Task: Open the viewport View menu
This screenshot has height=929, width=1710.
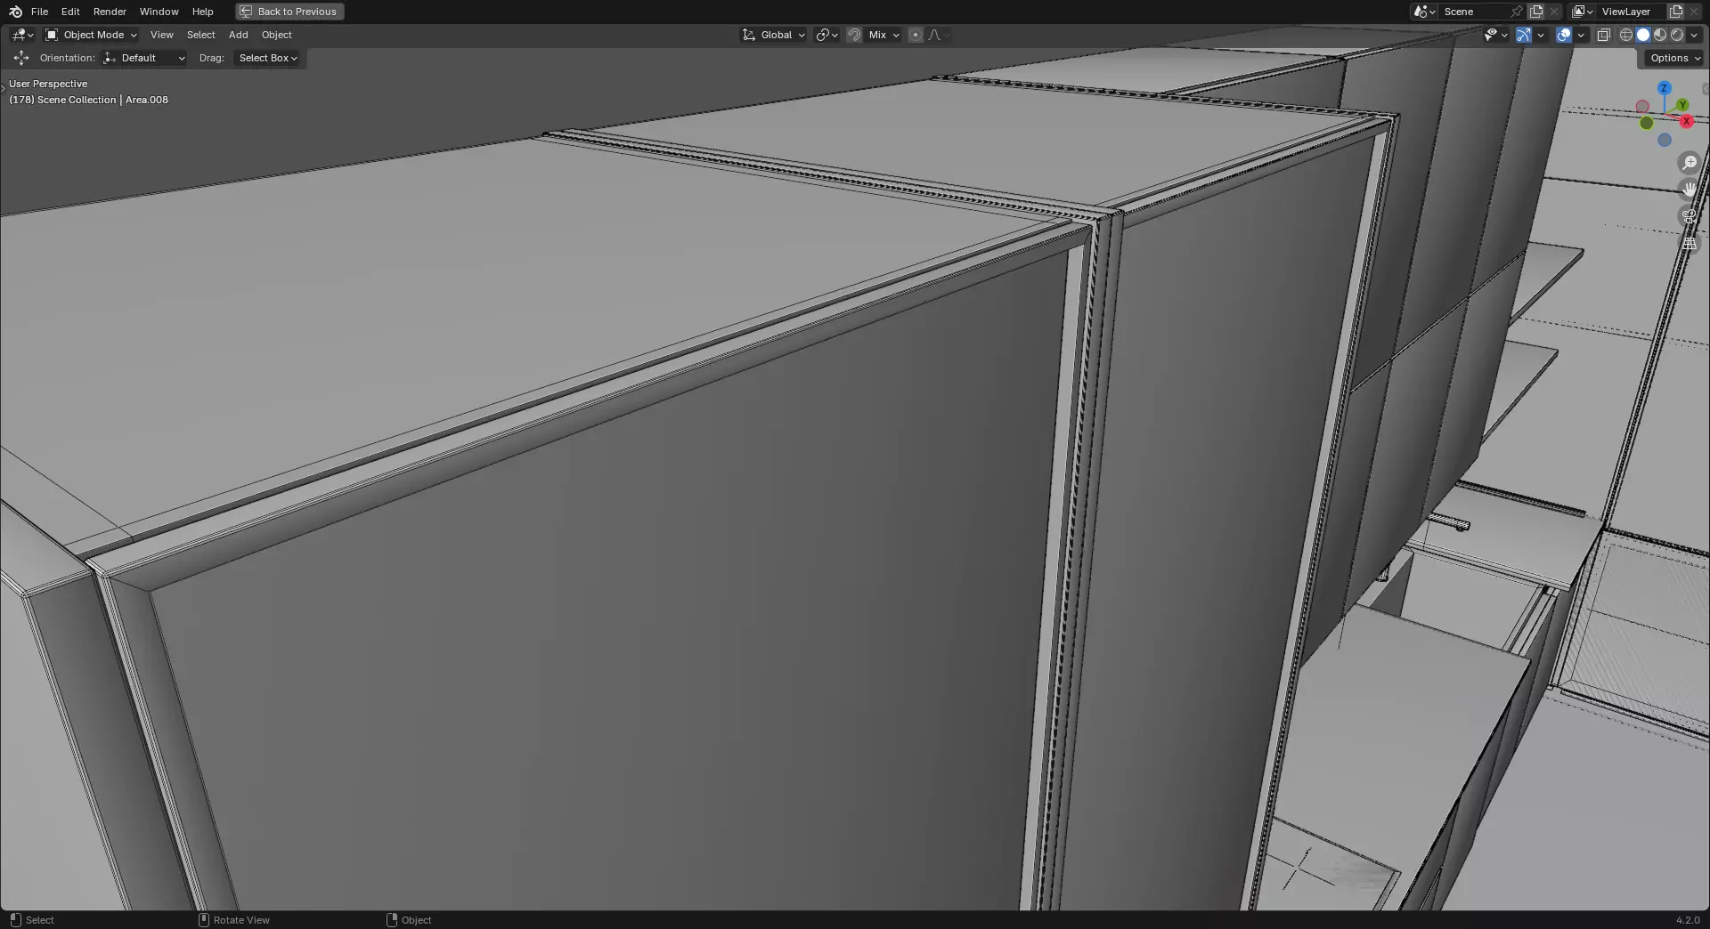Action: point(161,35)
